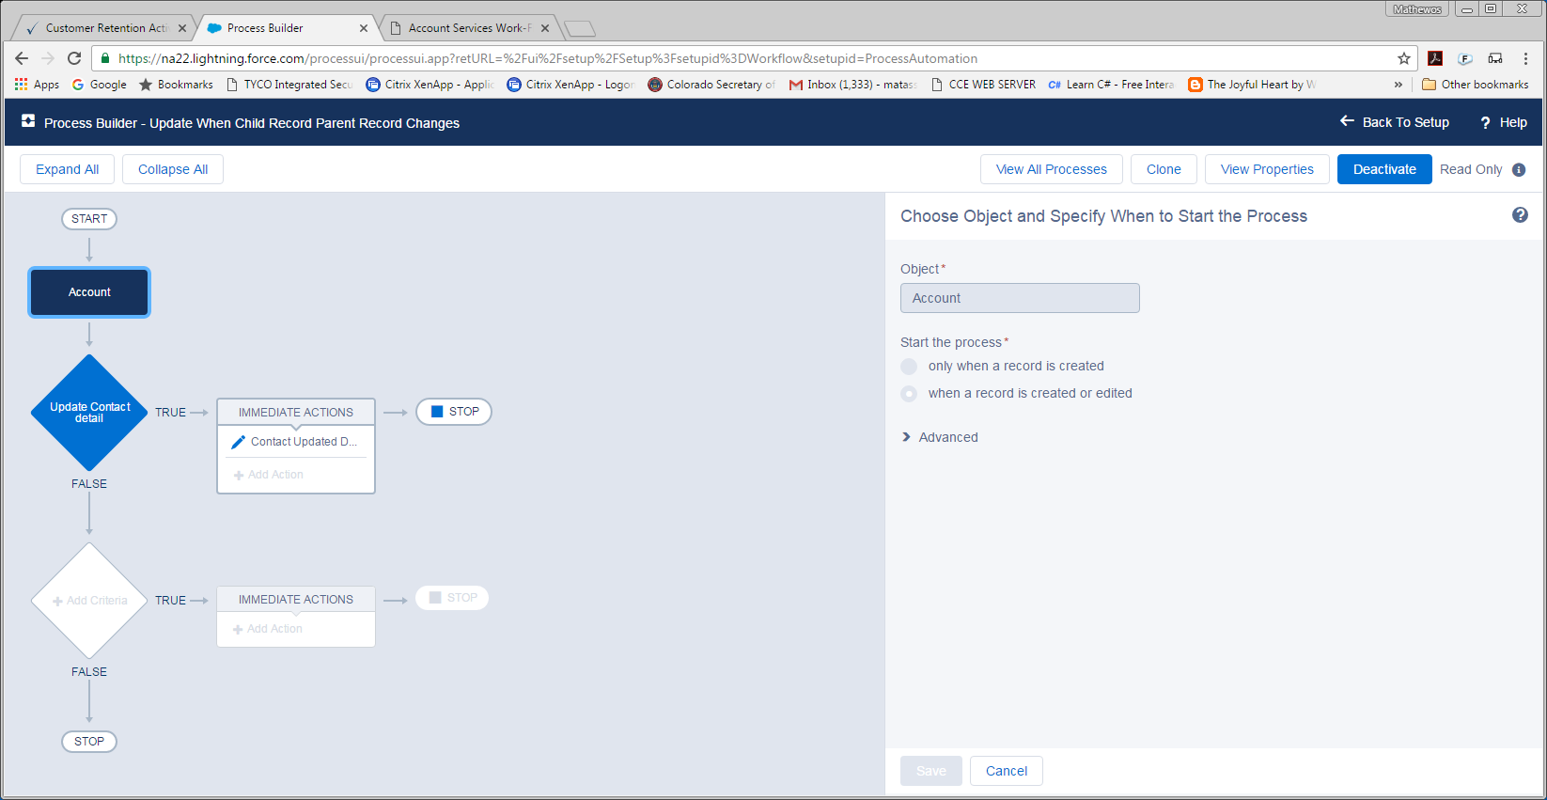
Task: Click the Collapse All button
Action: 173,169
